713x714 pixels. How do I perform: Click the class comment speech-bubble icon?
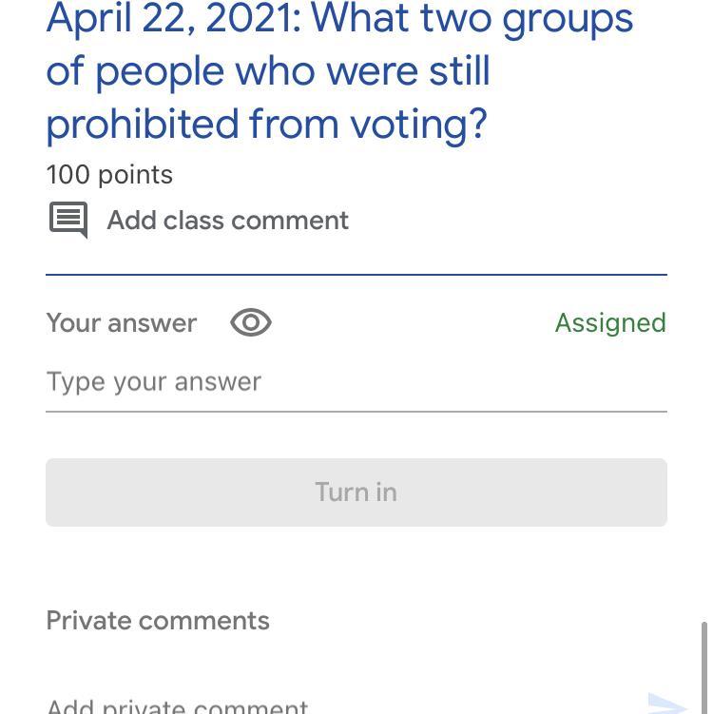[68, 220]
